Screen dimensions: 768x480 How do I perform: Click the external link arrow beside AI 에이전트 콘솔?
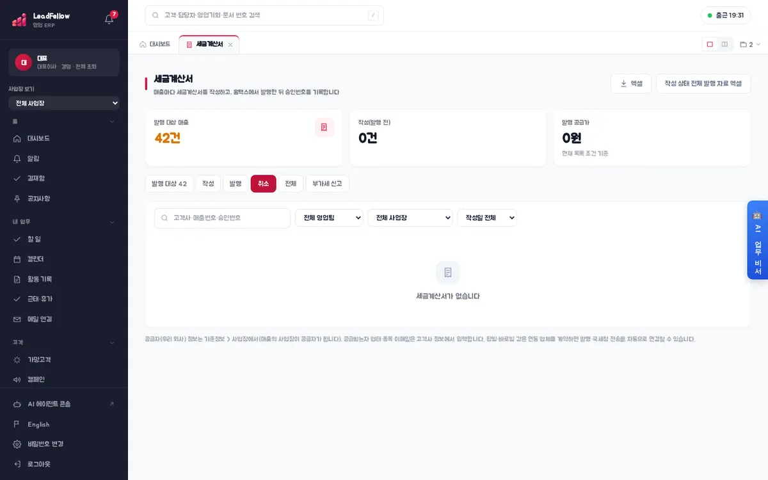112,404
